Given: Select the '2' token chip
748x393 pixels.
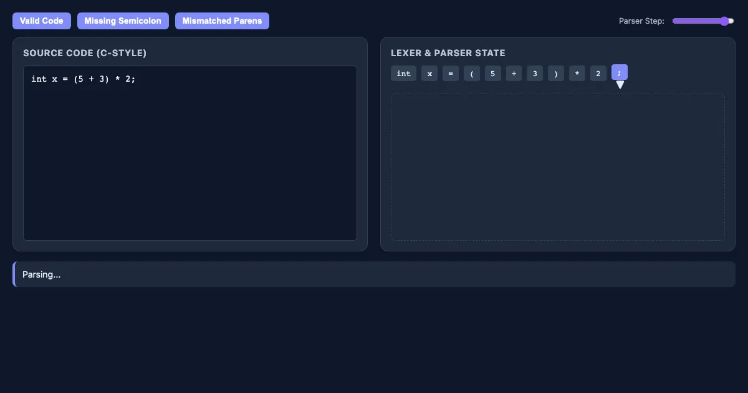Looking at the screenshot, I should (x=598, y=74).
